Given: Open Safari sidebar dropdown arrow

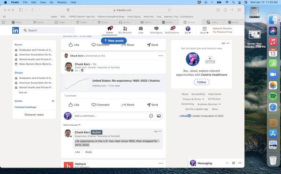Looking at the screenshot, I should pos(26,10).
